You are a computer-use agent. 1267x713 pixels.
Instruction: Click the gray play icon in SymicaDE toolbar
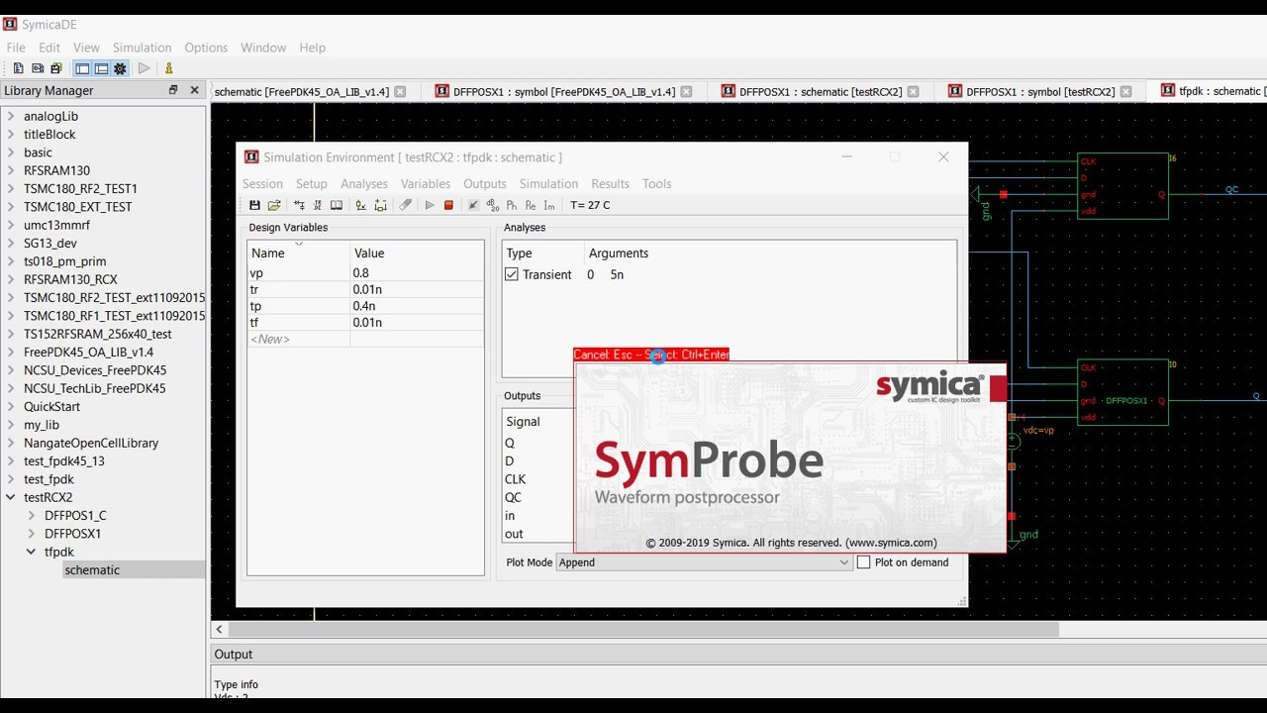145,68
